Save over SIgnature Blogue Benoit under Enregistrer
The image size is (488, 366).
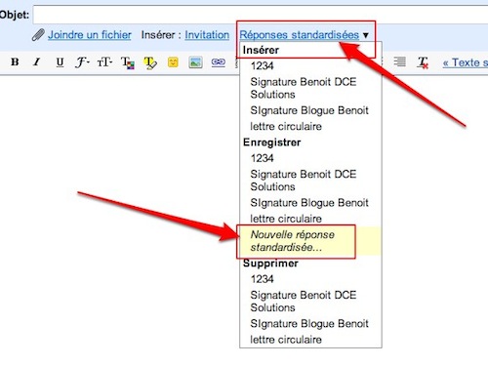[x=310, y=203]
